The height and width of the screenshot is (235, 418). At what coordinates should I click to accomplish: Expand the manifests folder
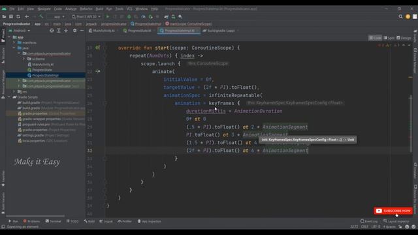pyautogui.click(x=14, y=42)
